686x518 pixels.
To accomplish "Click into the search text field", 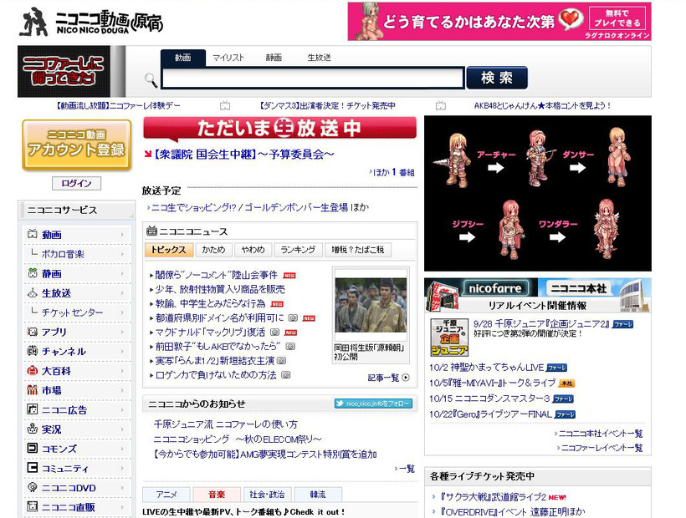I will (x=312, y=79).
